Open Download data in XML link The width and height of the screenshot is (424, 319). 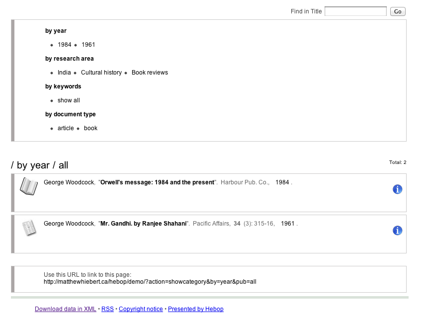tap(65, 309)
